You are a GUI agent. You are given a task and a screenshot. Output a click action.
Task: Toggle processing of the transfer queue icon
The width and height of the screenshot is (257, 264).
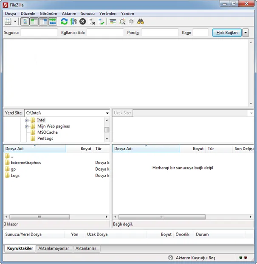pyautogui.click(x=73, y=22)
